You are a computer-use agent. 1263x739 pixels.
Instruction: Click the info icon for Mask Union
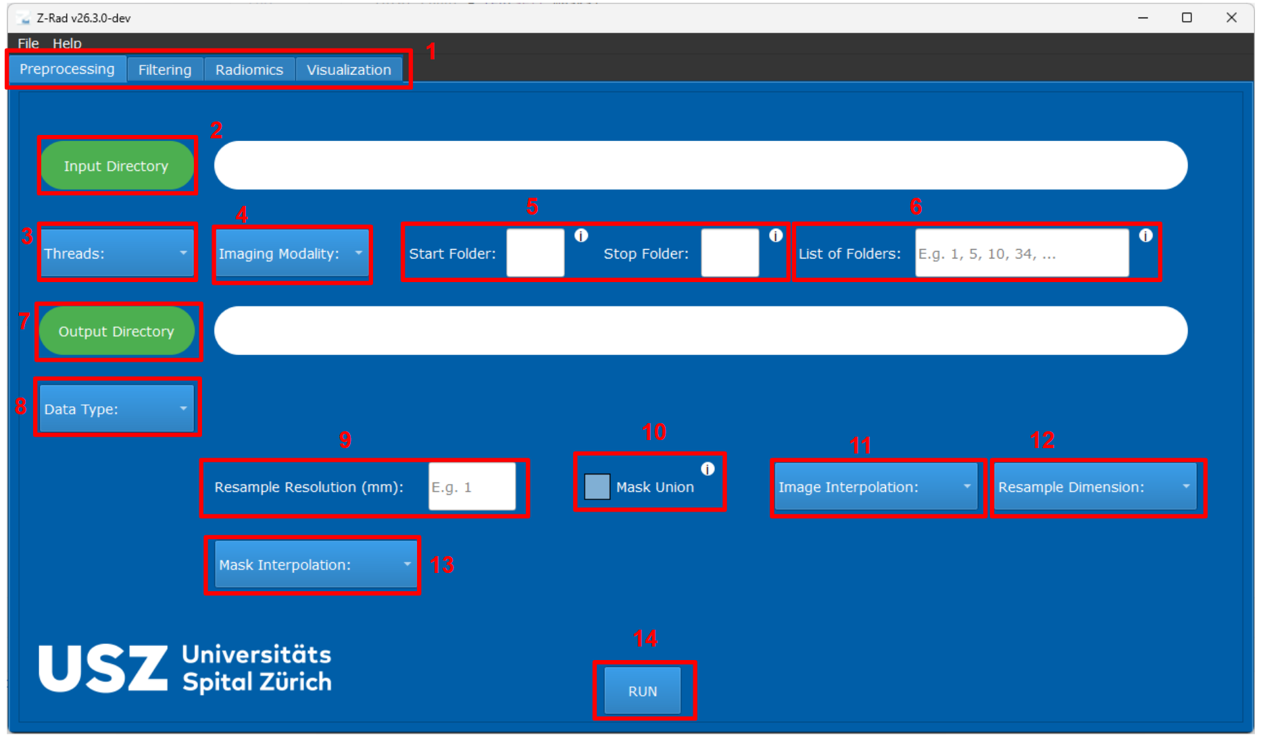[708, 469]
